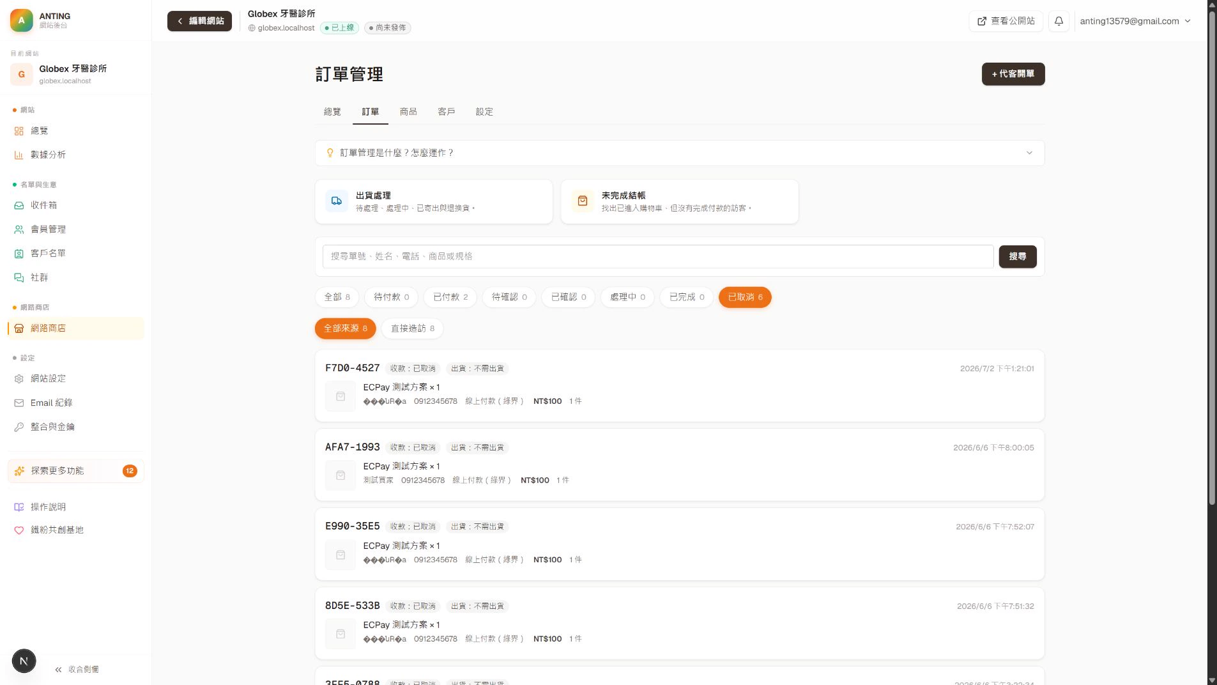
Task: Click the round N avatar button
Action: pyautogui.click(x=24, y=661)
